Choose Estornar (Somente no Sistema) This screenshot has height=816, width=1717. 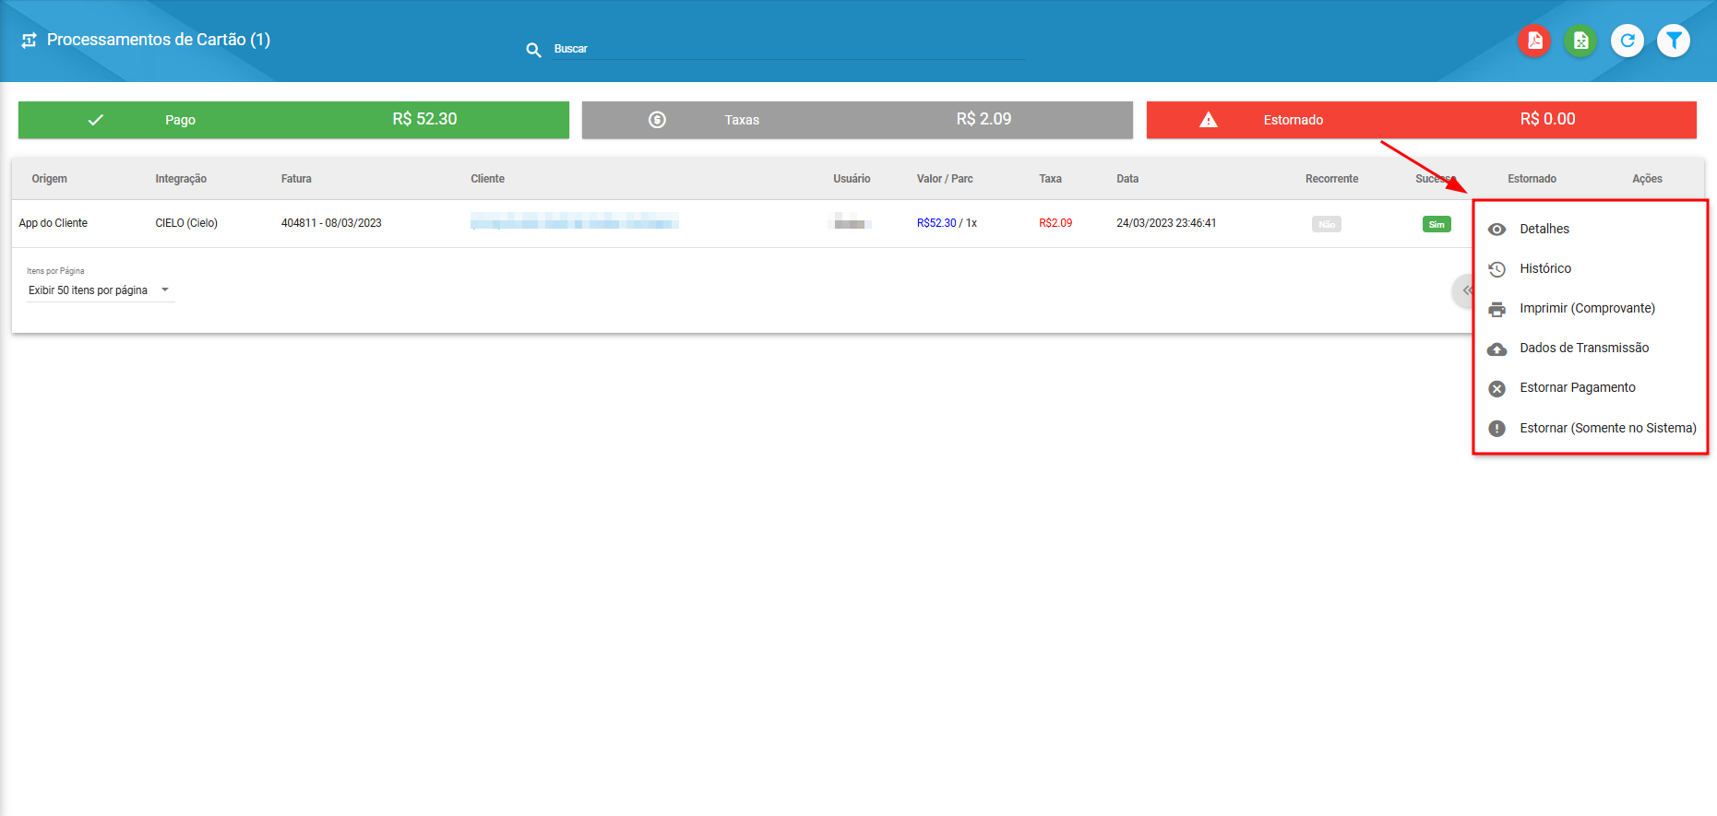(x=1591, y=428)
